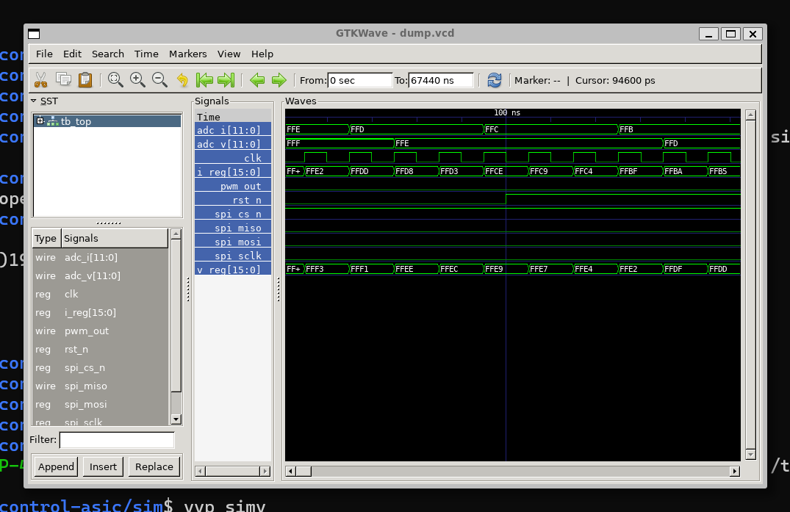
Task: Select the rst_n signal in Signals pane
Action: click(233, 200)
